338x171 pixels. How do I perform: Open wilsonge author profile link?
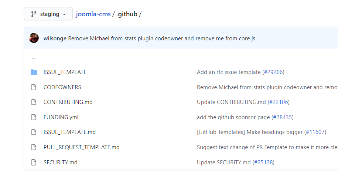click(55, 38)
